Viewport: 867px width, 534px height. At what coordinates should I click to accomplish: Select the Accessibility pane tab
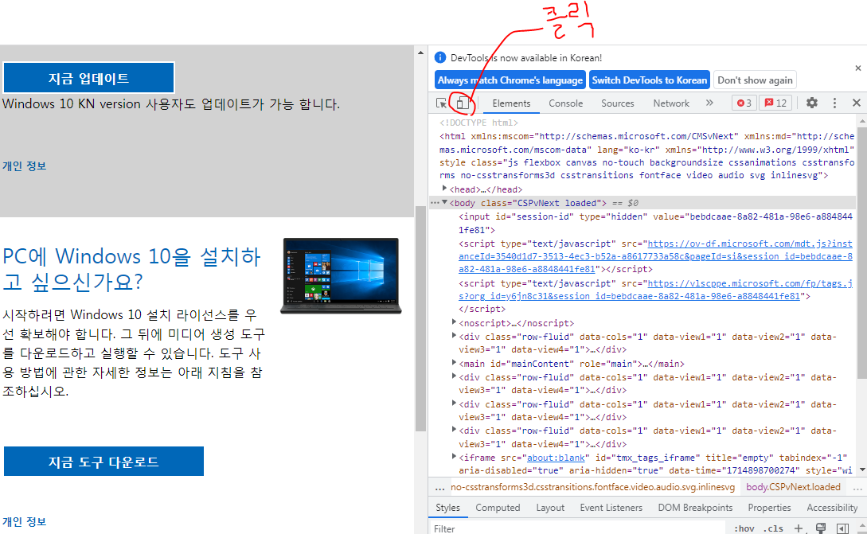tap(832, 508)
